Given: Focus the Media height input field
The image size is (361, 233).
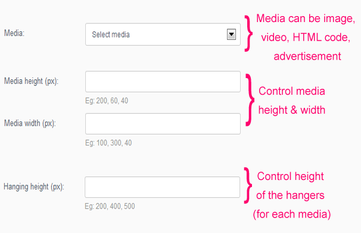Looking at the screenshot, I should pyautogui.click(x=163, y=82).
